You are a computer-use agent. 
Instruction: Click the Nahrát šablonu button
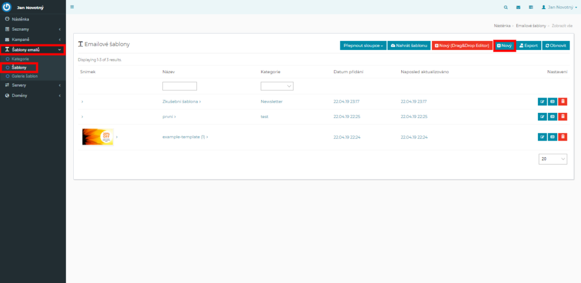tap(409, 45)
